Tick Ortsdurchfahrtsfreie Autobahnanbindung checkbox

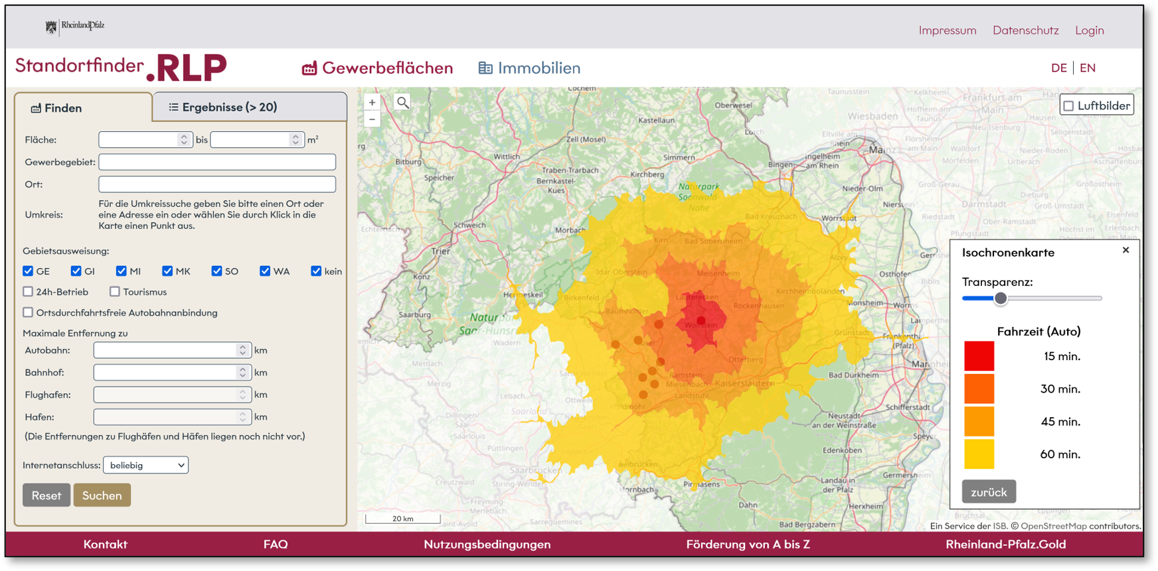coord(28,312)
